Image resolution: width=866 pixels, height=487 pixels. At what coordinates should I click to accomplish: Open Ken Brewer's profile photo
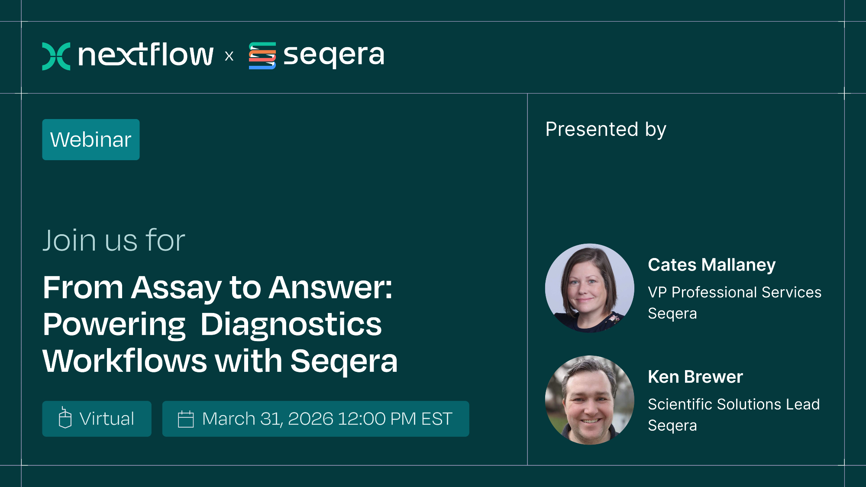coord(589,400)
